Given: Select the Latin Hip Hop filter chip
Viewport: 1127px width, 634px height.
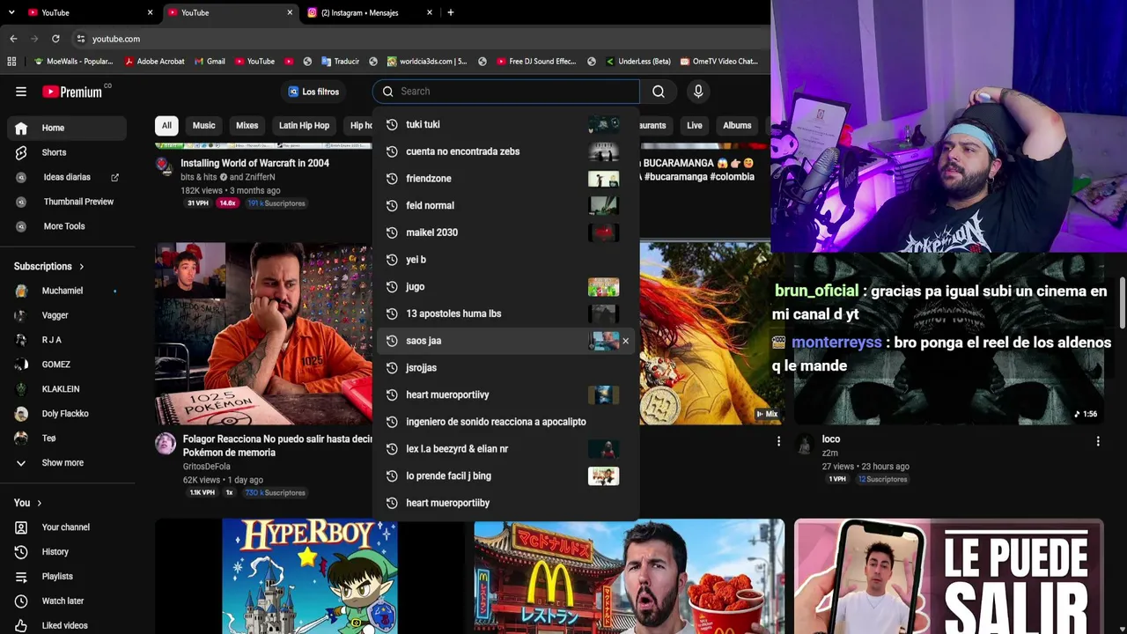Looking at the screenshot, I should click(x=304, y=125).
